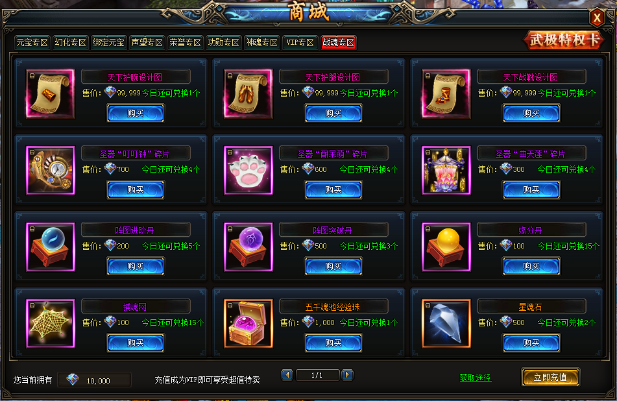Click the page number 1/1 field

coord(317,375)
